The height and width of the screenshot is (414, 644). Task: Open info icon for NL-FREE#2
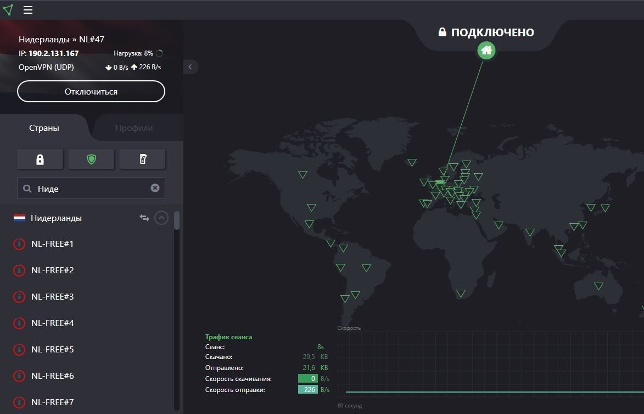click(19, 271)
